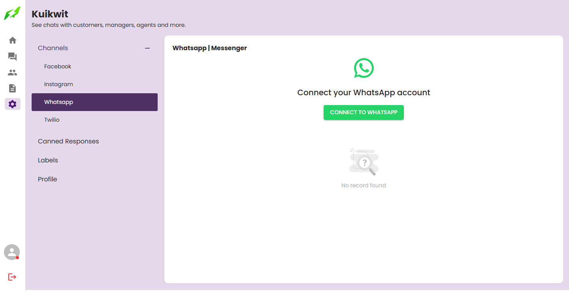Open Canned Responses settings
This screenshot has height=292, width=569.
click(x=94, y=141)
